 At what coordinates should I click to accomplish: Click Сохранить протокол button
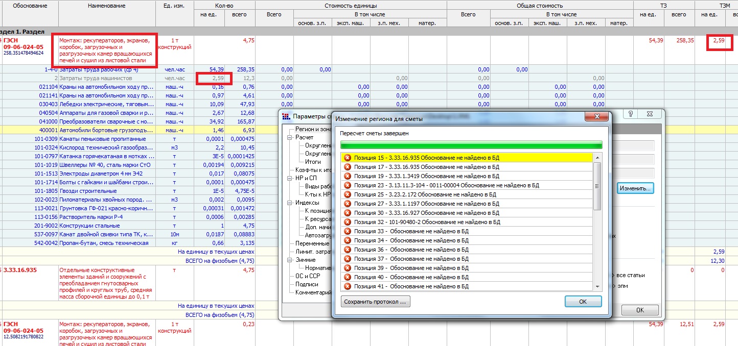click(x=376, y=302)
